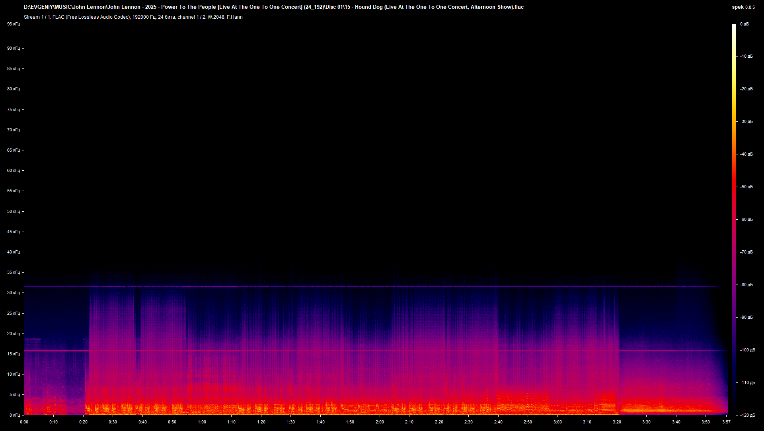The height and width of the screenshot is (431, 764).
Task: Click the 96 кГц frequency axis label
Action: point(13,24)
